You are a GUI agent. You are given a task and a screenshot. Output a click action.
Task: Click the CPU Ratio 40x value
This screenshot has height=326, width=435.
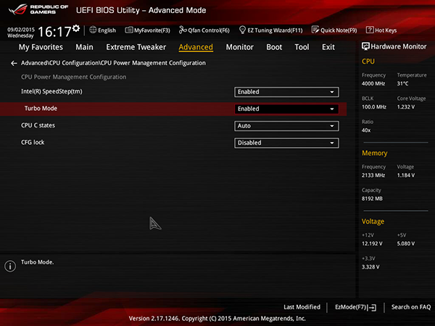tap(366, 130)
